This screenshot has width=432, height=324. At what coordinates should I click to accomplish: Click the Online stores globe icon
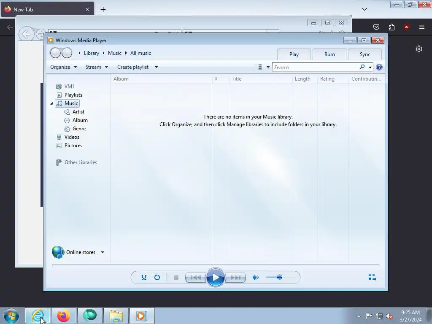(58, 252)
